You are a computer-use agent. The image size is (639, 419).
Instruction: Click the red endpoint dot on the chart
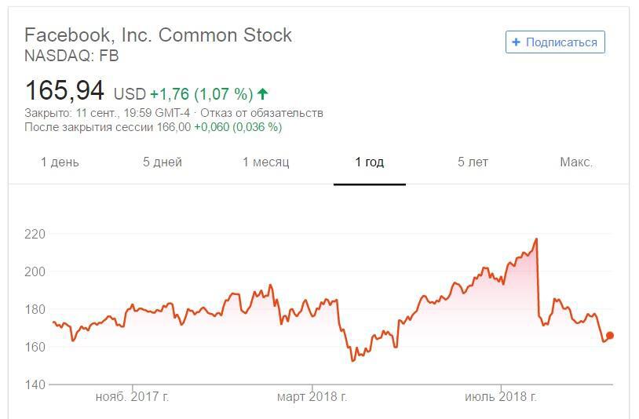click(x=610, y=336)
